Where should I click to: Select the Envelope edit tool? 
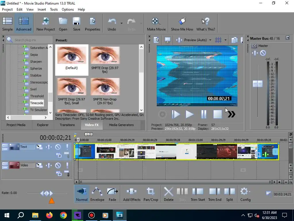(97, 194)
